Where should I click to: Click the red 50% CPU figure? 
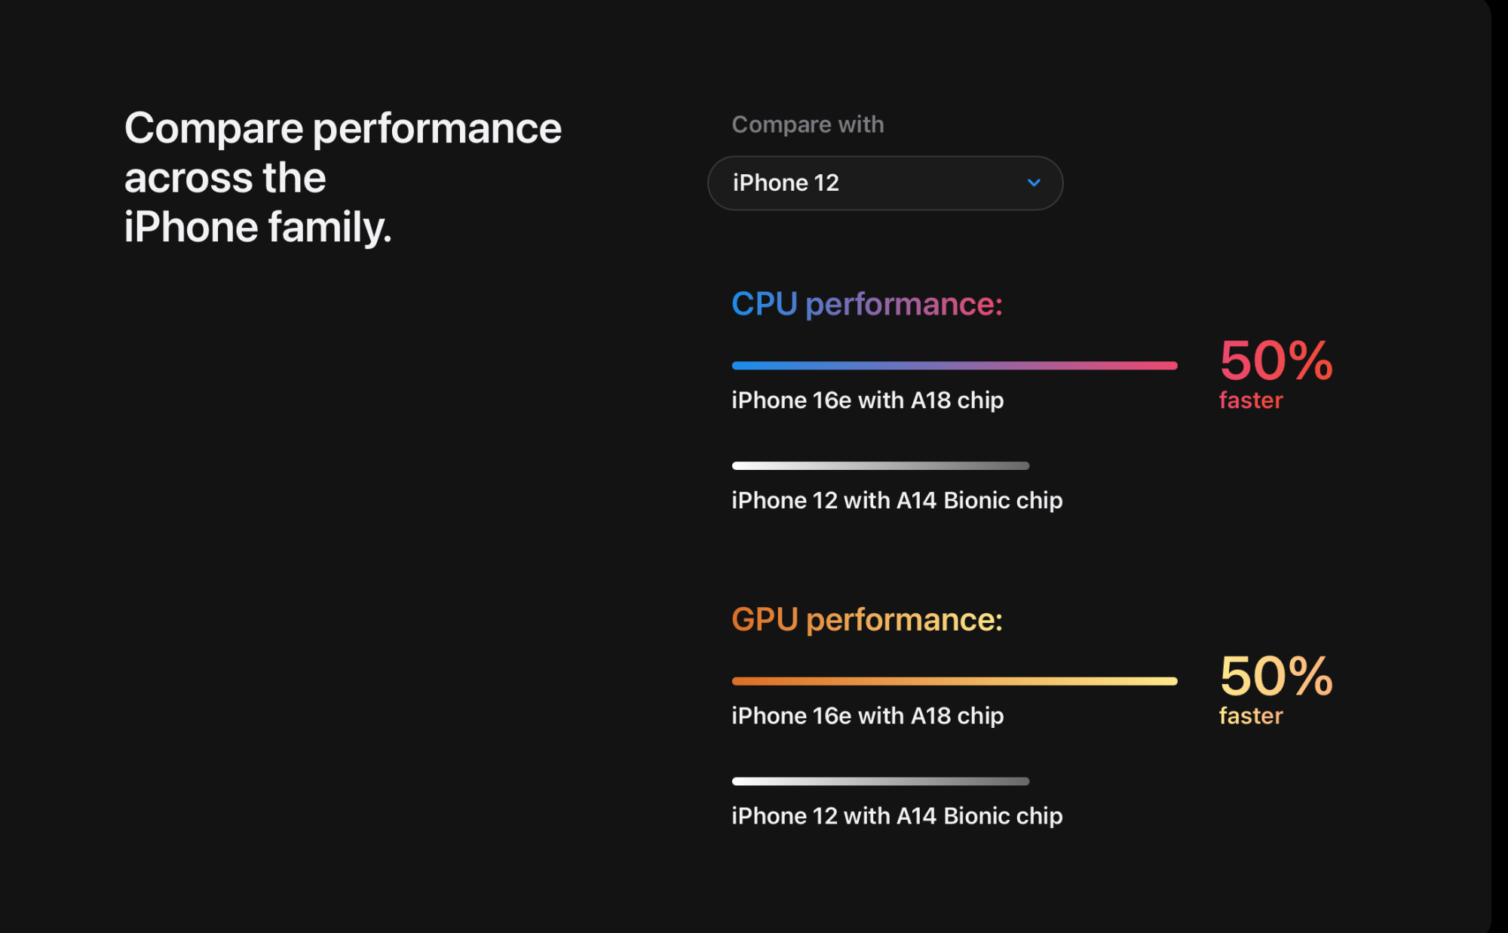pyautogui.click(x=1276, y=361)
